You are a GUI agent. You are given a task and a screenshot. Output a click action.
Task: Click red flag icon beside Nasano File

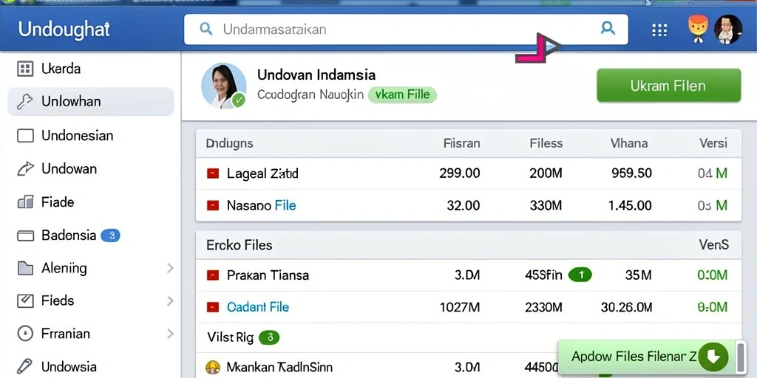pos(213,206)
